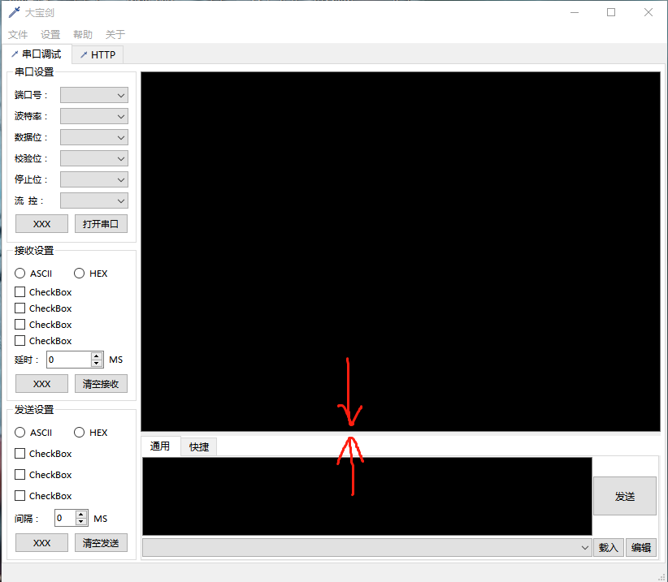This screenshot has height=582, width=668.
Task: Enable the first CheckBox under 接收设置
Action: tap(20, 291)
